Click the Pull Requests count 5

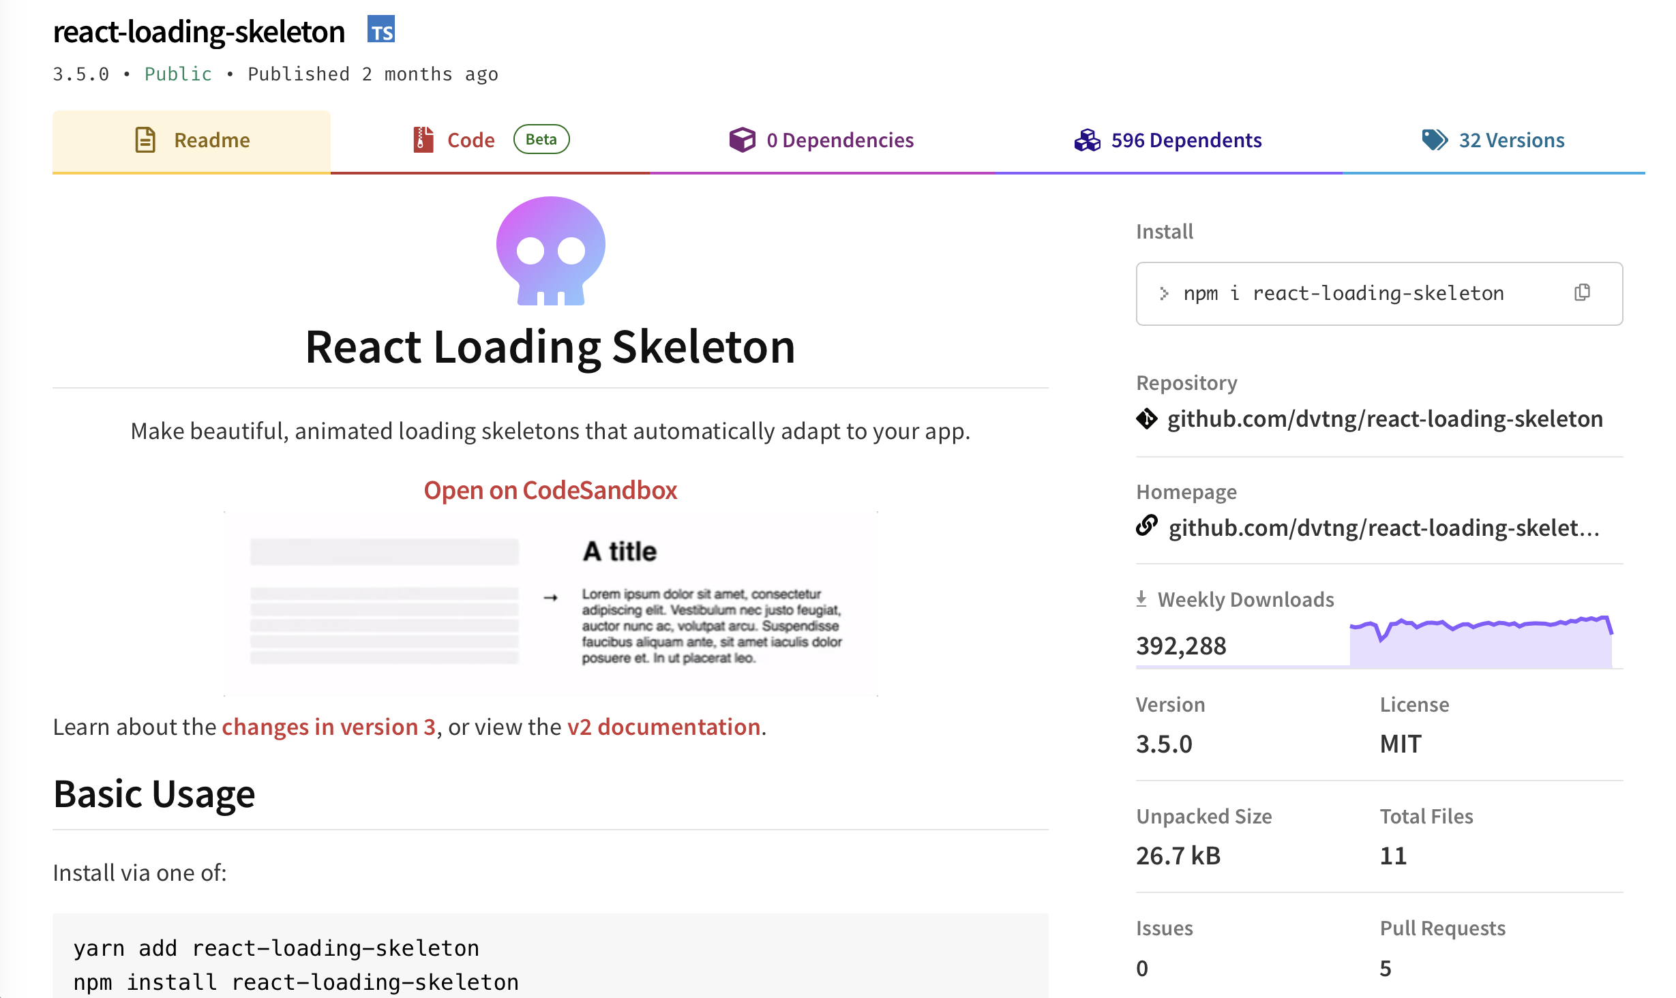click(1386, 968)
